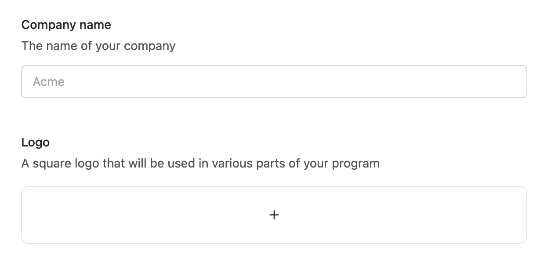
Task: Activate the plus icon inside the upload box
Action: (274, 215)
